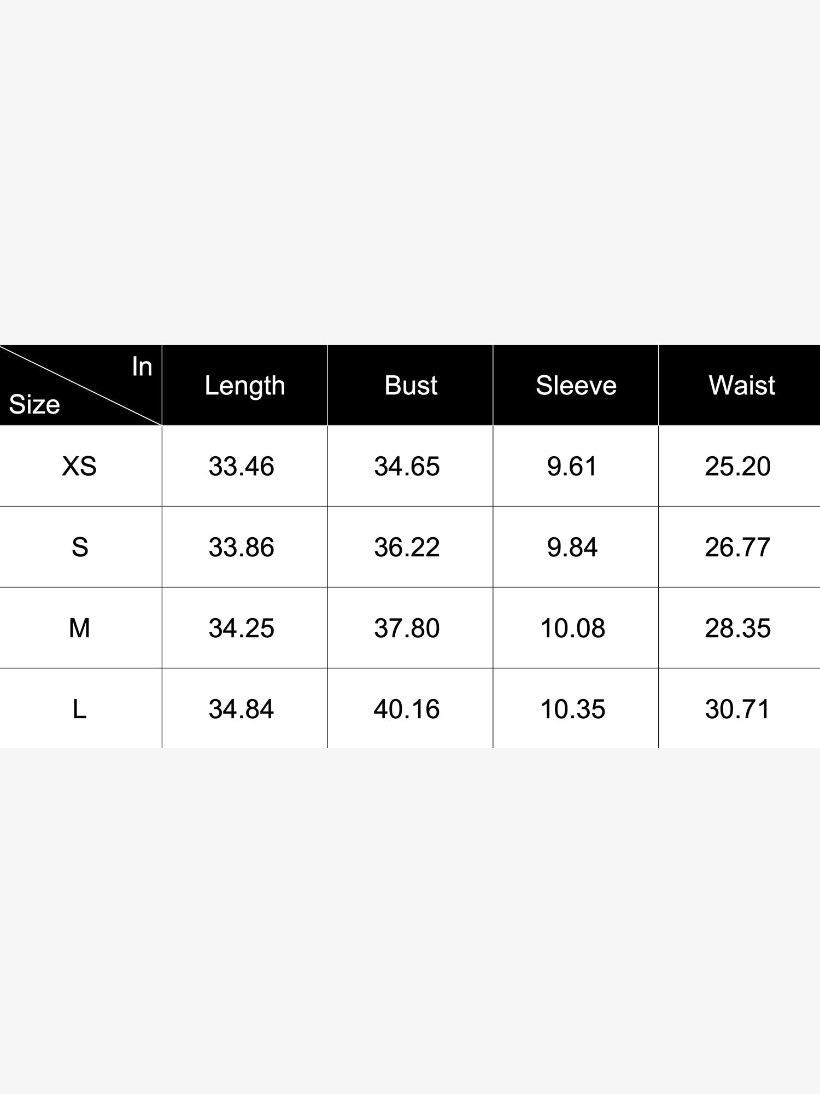The image size is (820, 1094).
Task: Click the M sleeve value 10.08
Action: tap(572, 628)
